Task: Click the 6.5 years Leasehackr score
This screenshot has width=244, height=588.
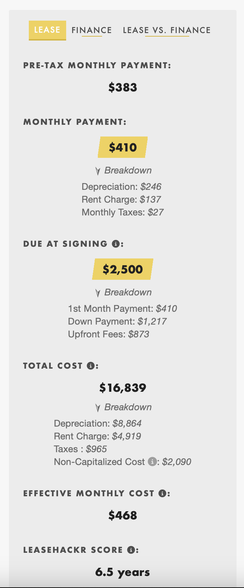Action: tap(123, 572)
